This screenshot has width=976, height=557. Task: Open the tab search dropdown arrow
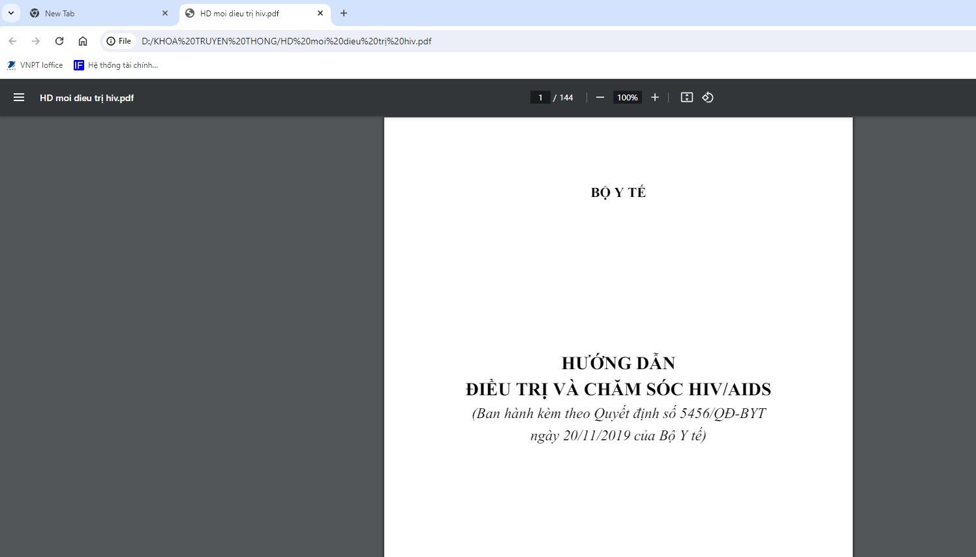point(11,13)
